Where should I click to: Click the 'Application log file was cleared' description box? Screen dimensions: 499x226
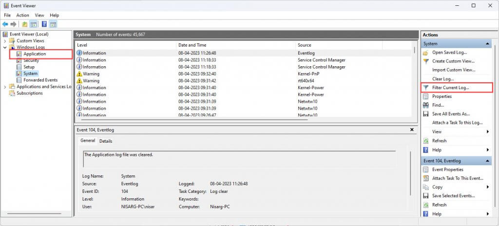click(239, 159)
